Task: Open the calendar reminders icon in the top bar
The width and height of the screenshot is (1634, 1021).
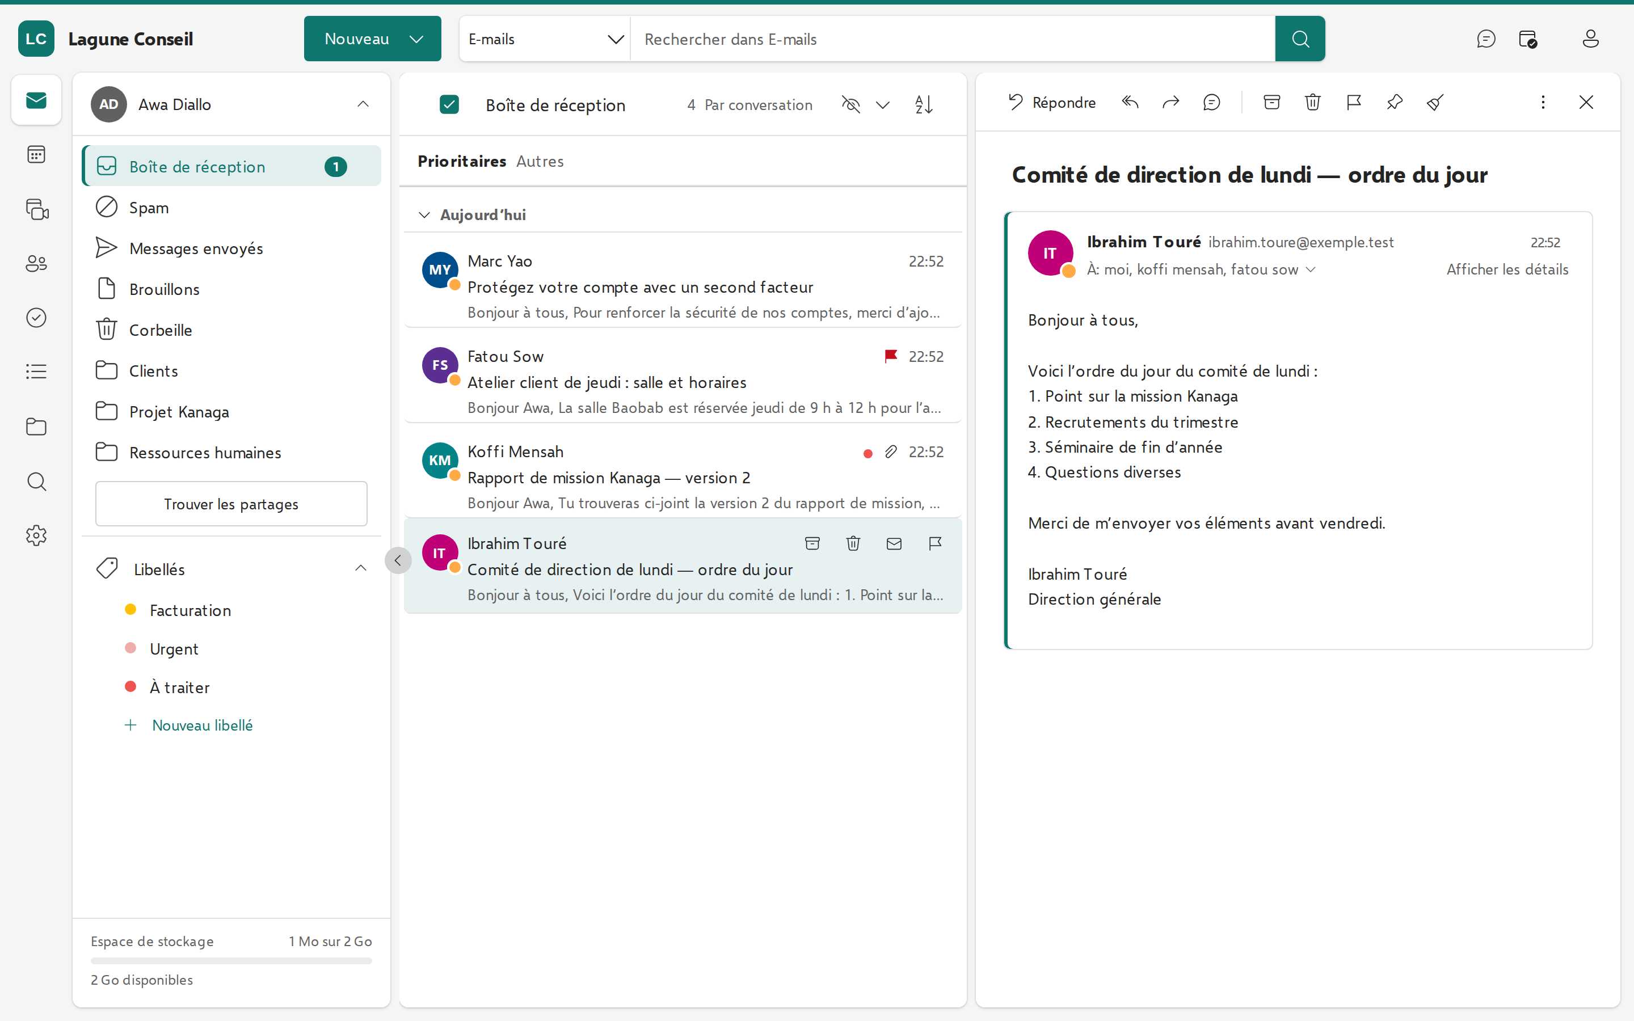Action: (1527, 39)
